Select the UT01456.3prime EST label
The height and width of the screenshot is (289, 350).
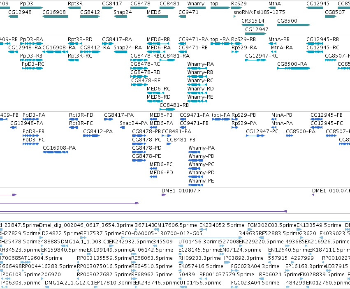click(199, 242)
